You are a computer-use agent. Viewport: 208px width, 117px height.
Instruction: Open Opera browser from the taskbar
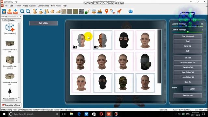(101, 114)
